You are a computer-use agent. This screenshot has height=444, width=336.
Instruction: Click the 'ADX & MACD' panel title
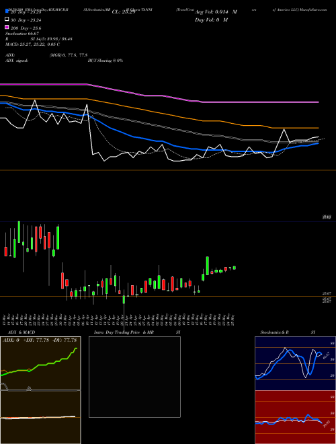point(22,332)
